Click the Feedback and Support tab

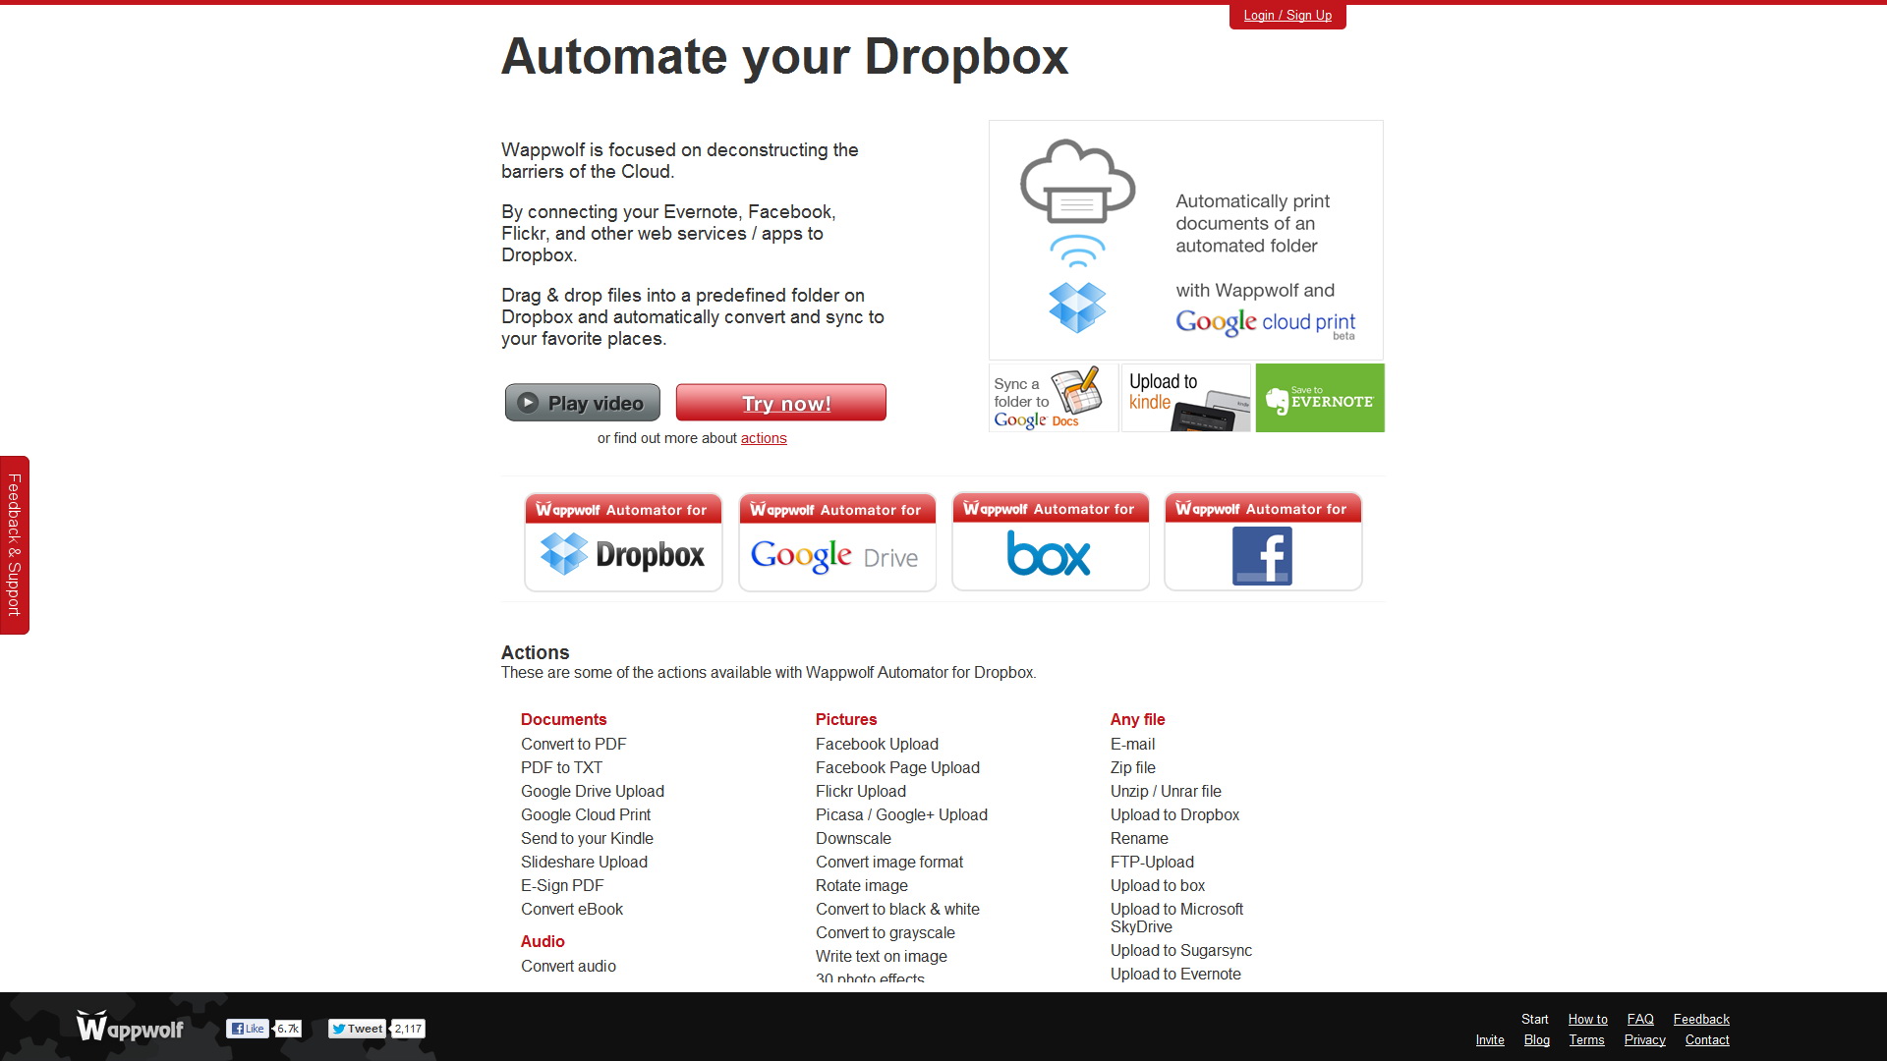(12, 544)
